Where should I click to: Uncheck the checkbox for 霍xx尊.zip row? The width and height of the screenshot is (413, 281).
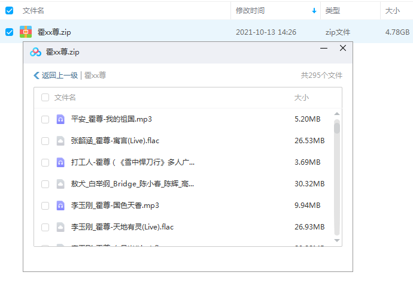coord(9,32)
